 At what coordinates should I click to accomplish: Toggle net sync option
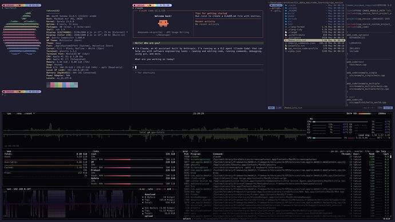[x=142, y=189]
